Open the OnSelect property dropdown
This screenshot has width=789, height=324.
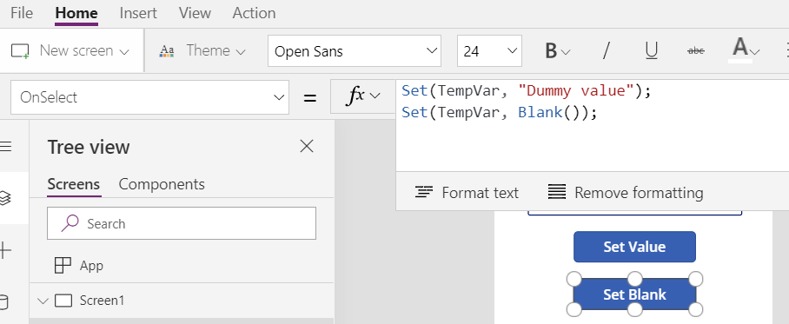click(x=150, y=97)
